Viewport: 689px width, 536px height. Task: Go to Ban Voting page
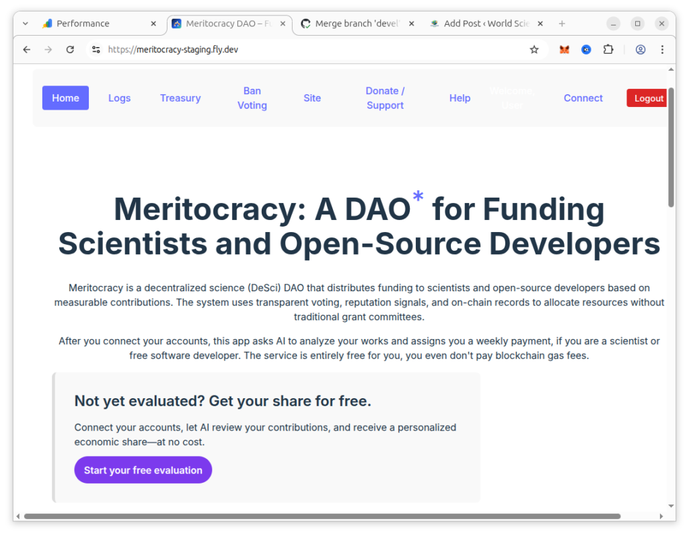pos(252,98)
